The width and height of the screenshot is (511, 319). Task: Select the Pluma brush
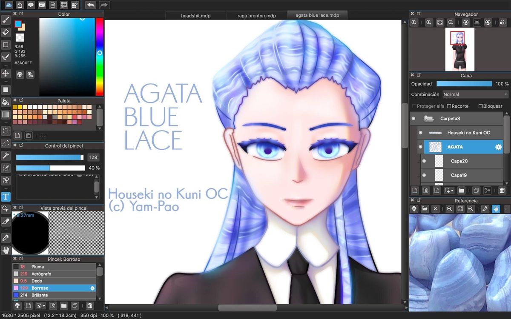point(54,267)
